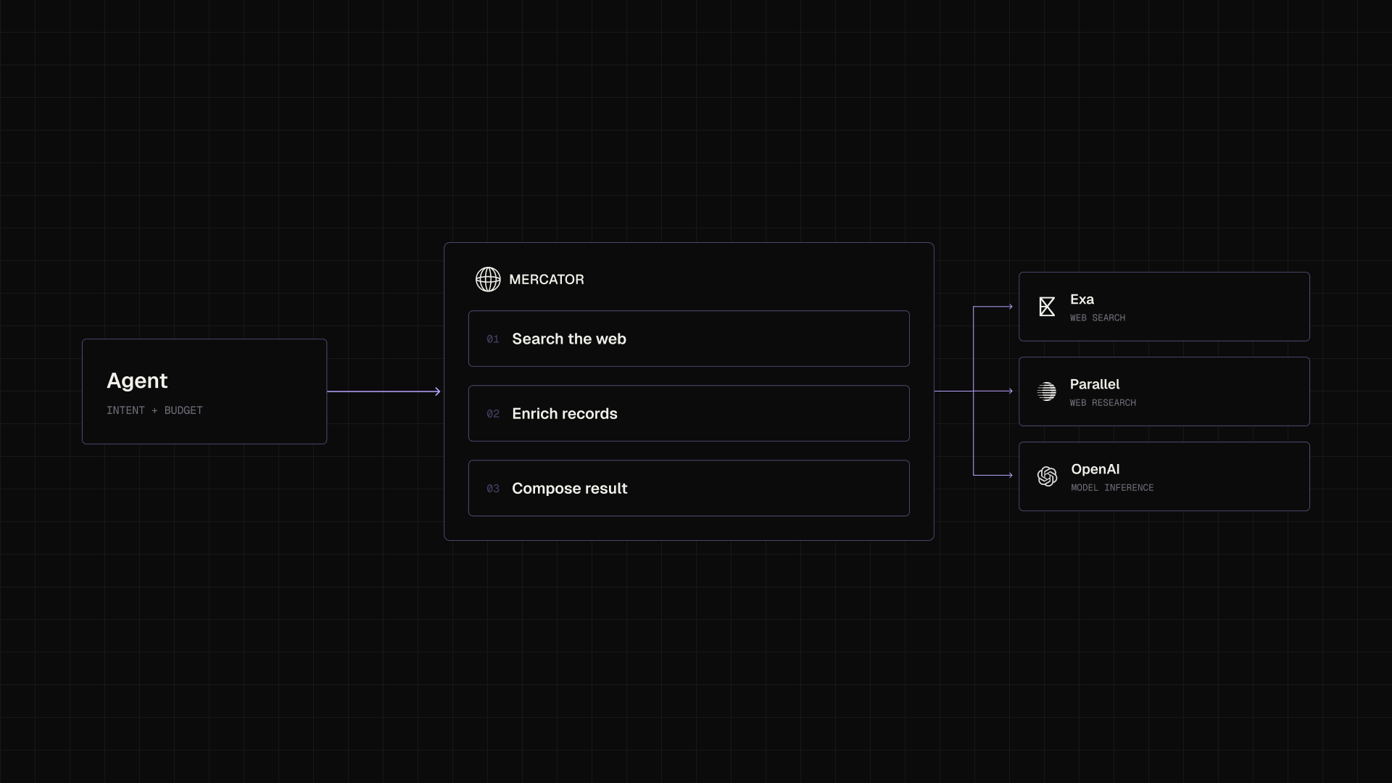
Task: Select the Agent intent and budget card
Action: tap(204, 391)
